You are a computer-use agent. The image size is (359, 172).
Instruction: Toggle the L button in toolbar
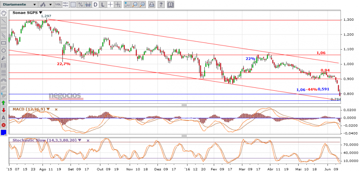pos(103,4)
